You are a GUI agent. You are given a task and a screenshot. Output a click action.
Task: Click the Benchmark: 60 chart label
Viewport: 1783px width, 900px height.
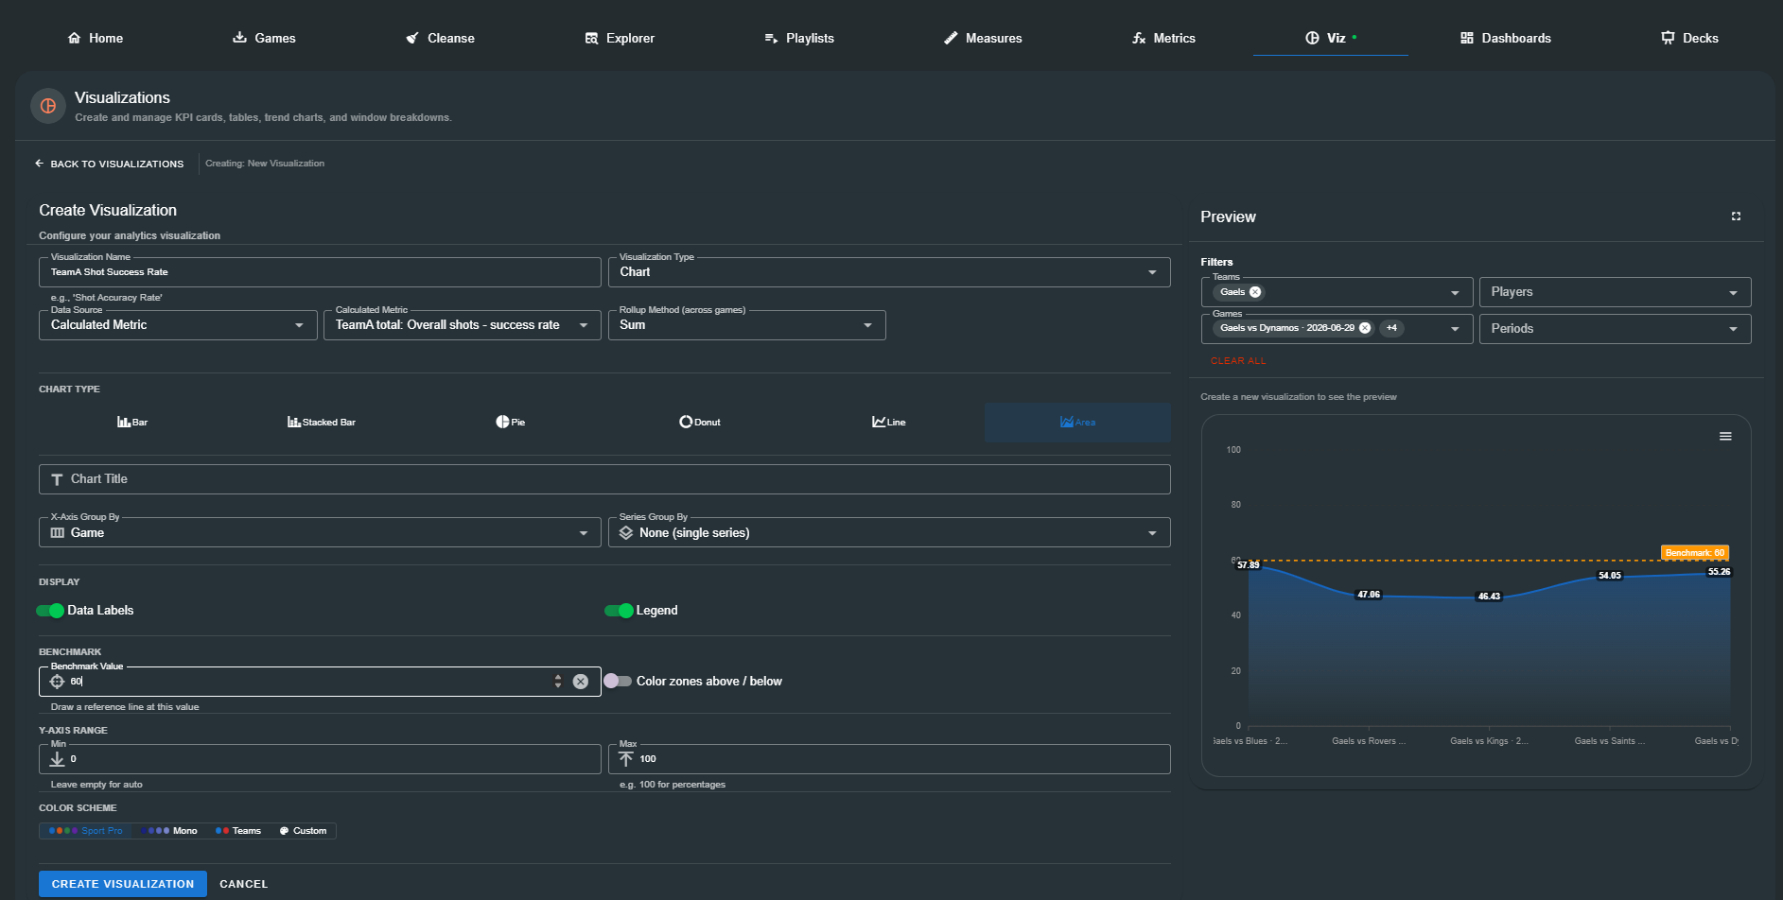click(x=1694, y=553)
